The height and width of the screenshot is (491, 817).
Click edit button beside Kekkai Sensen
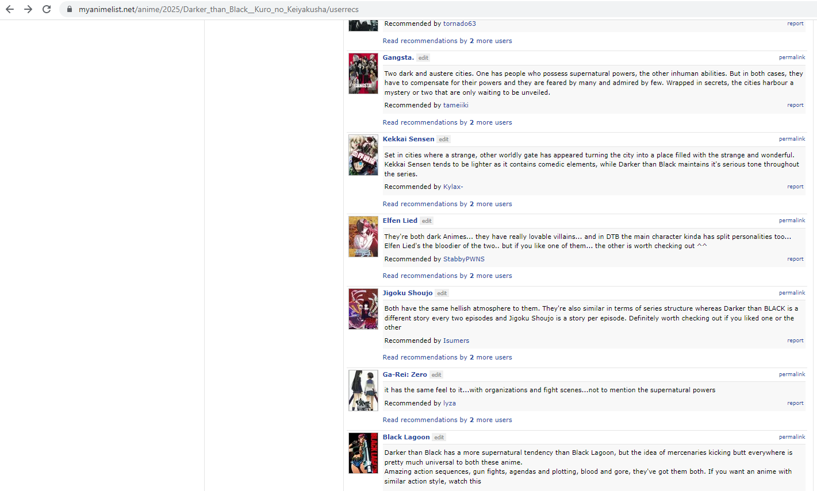[443, 140]
